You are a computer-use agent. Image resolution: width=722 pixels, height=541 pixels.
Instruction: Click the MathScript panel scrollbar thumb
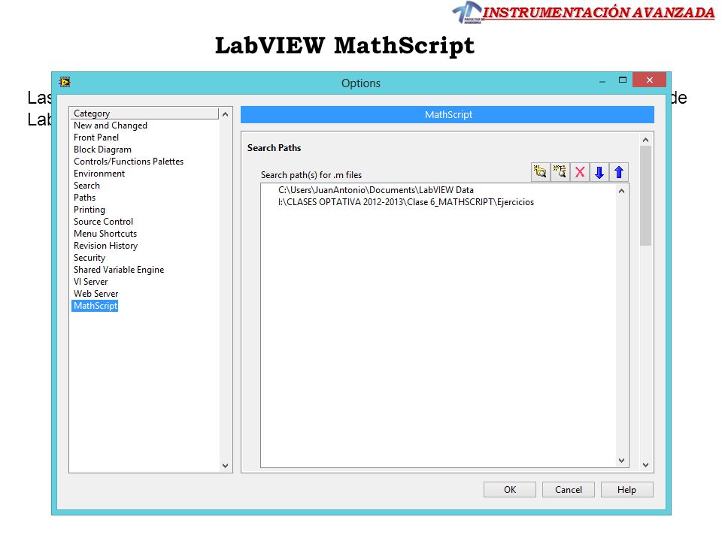(645, 195)
